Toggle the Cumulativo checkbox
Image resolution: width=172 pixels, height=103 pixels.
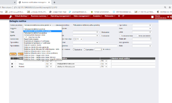click(x=85, y=49)
